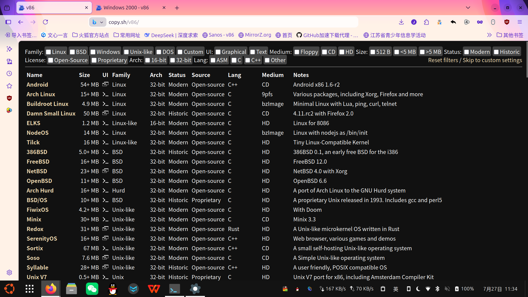The height and width of the screenshot is (297, 528).
Task: Check the Historic status filter
Action: [x=496, y=52]
